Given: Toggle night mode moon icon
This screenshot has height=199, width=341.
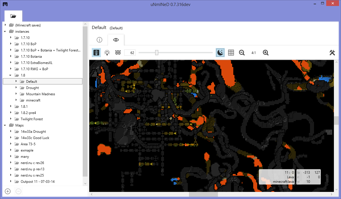Looking at the screenshot, I should pos(220,53).
